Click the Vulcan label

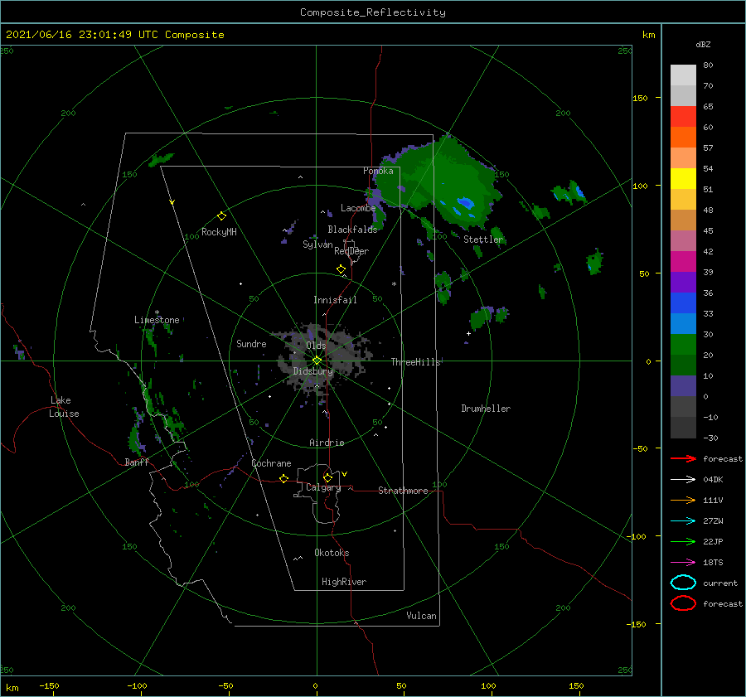pos(422,616)
